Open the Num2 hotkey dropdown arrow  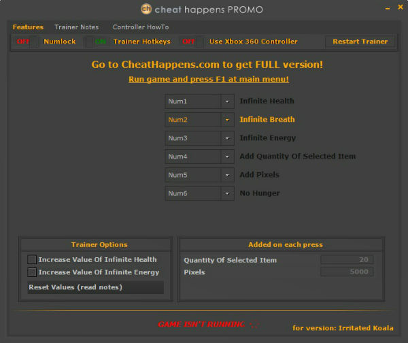227,120
